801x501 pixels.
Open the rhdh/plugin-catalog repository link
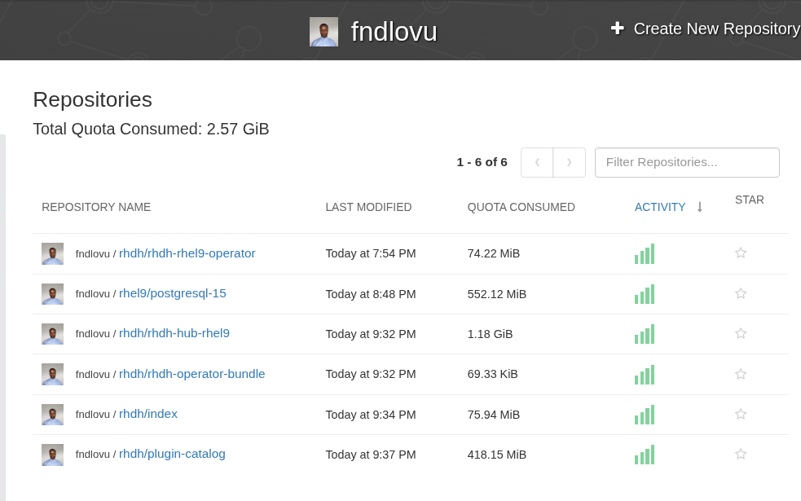point(172,454)
